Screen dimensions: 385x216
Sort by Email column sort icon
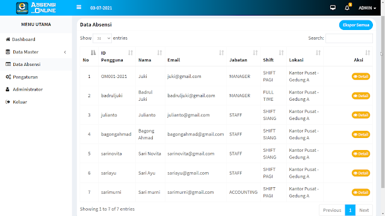click(x=221, y=53)
